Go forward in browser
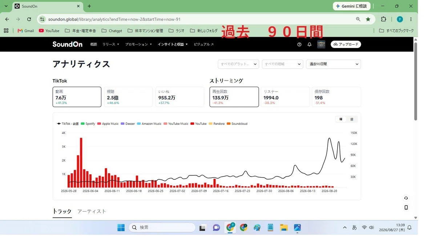This screenshot has width=436, height=236. click(x=18, y=19)
